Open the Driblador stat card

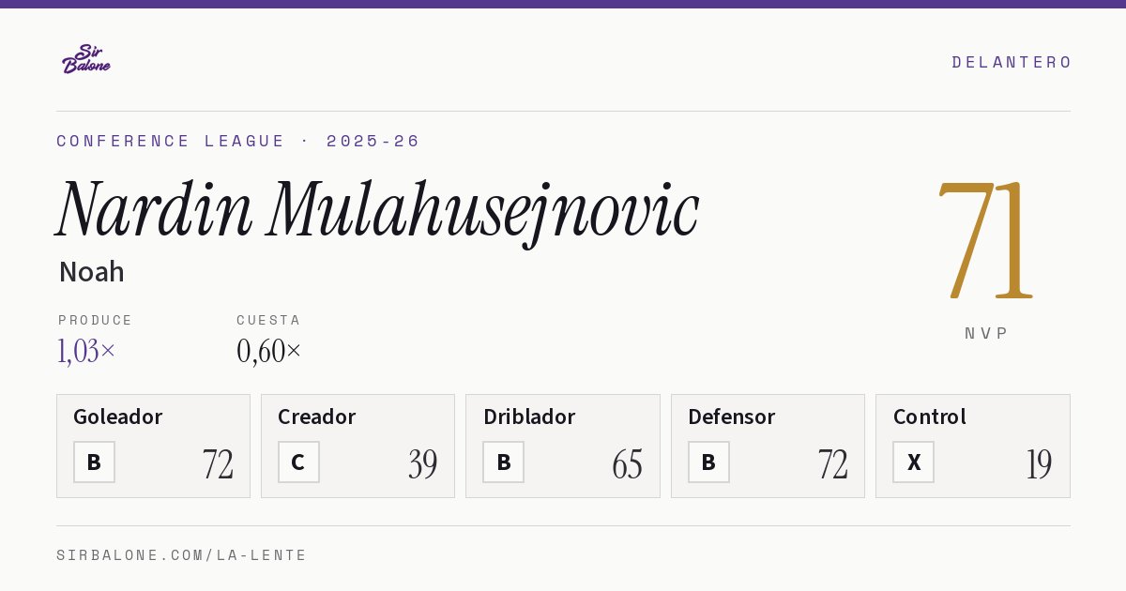pos(563,446)
